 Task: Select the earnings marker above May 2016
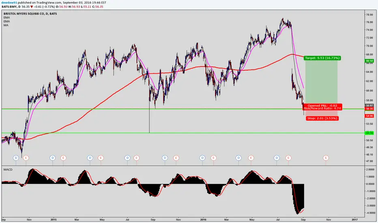[x=251, y=158]
